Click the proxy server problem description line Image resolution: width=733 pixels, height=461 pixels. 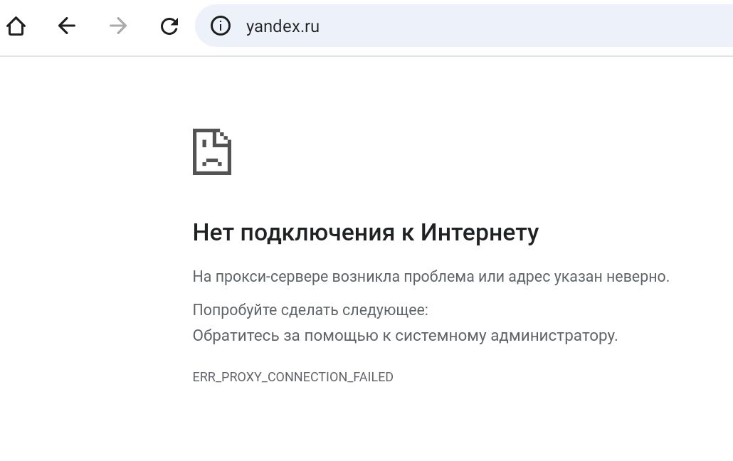431,277
